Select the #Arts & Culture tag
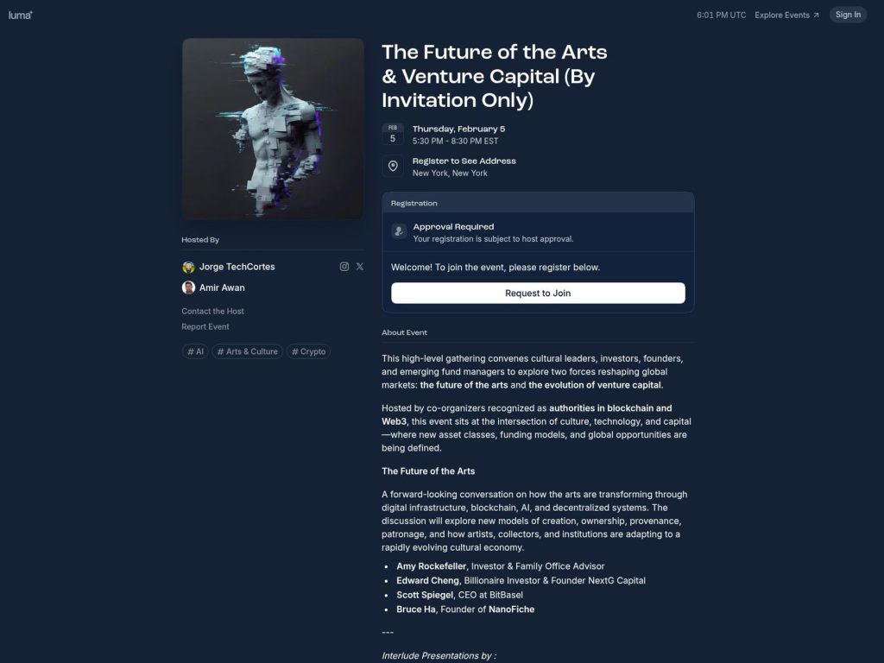884x663 pixels. pos(248,351)
